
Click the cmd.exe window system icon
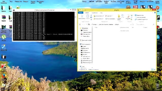pos(14,10)
